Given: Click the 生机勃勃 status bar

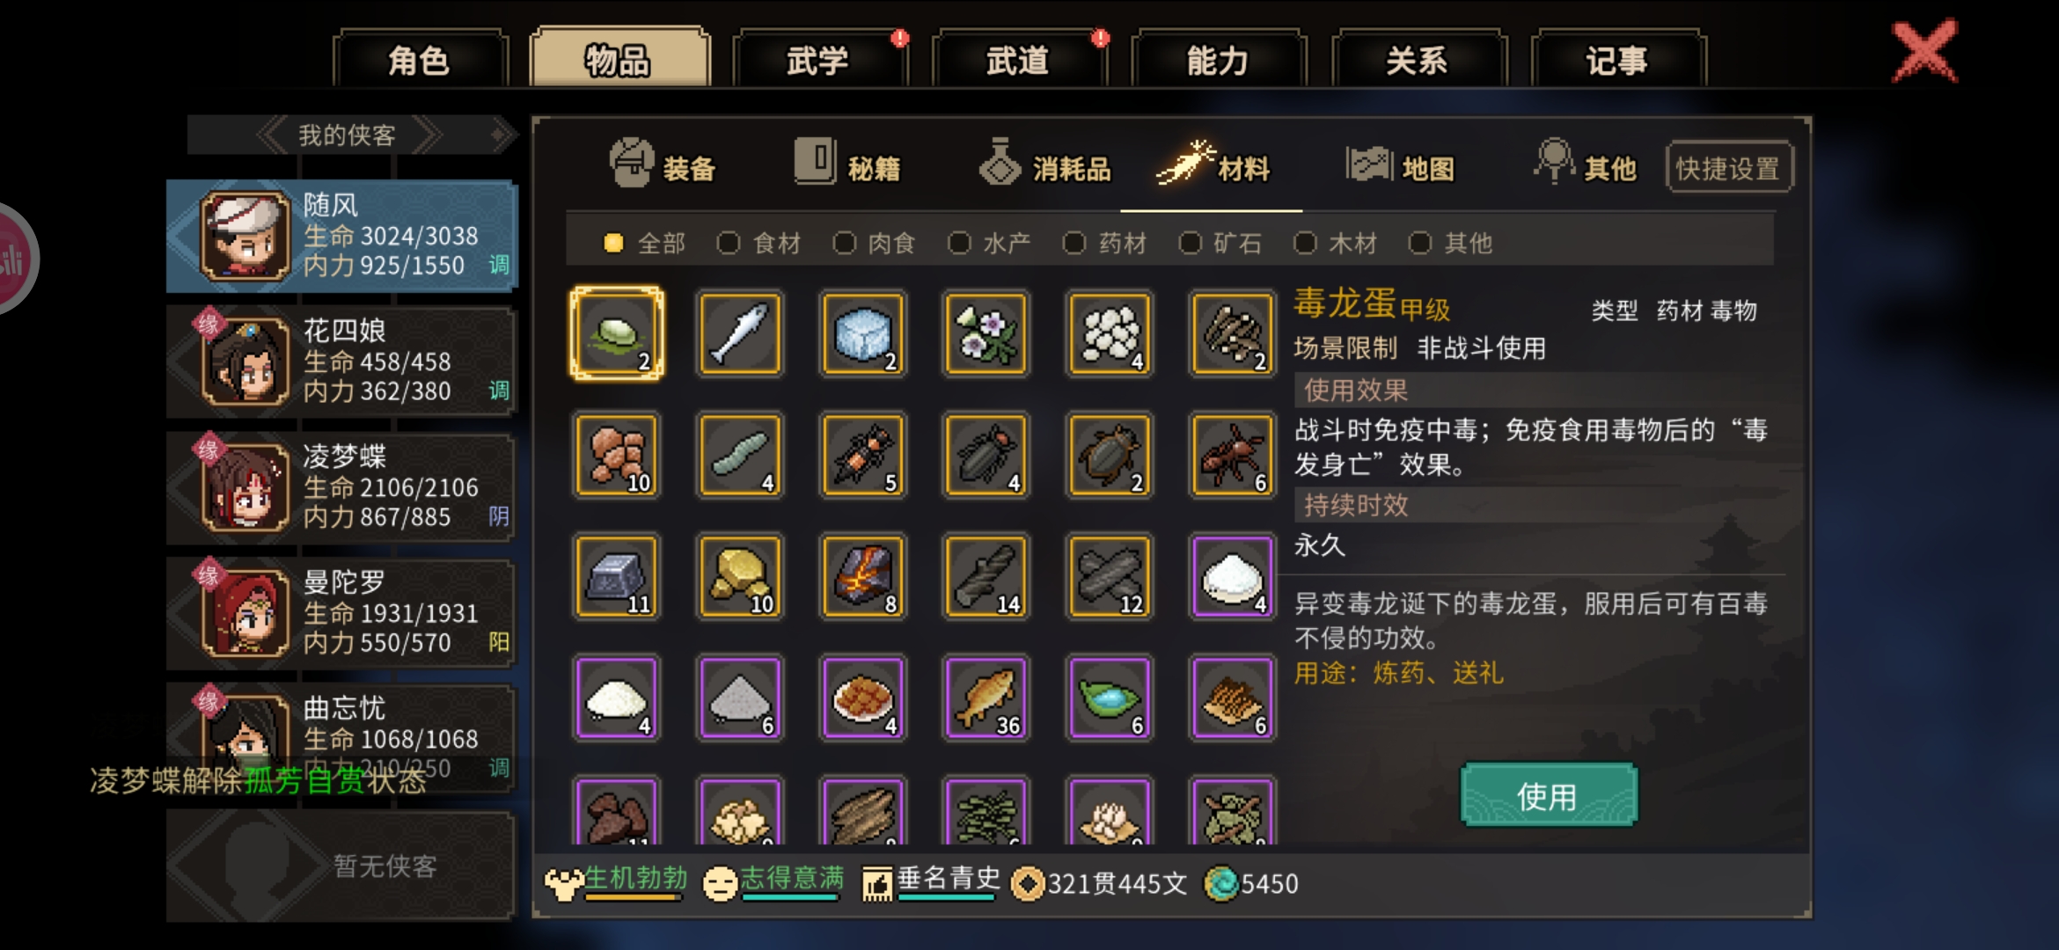Looking at the screenshot, I should 617,881.
